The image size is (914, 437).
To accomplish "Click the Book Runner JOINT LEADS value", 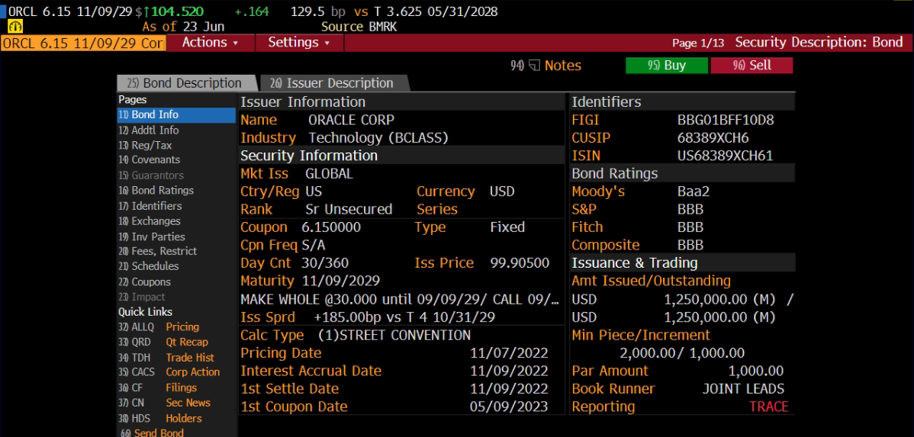I will (x=743, y=389).
